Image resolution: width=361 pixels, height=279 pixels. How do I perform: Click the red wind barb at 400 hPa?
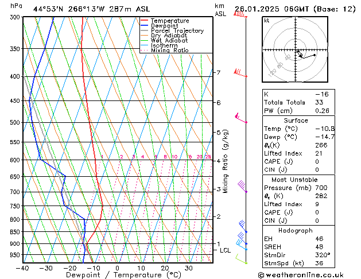tap(240, 72)
